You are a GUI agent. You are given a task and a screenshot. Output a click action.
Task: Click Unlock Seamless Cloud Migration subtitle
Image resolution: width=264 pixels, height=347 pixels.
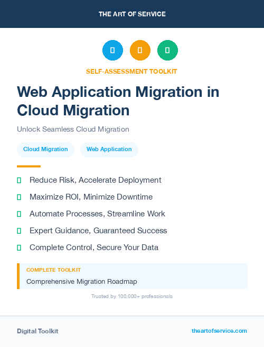coord(73,129)
